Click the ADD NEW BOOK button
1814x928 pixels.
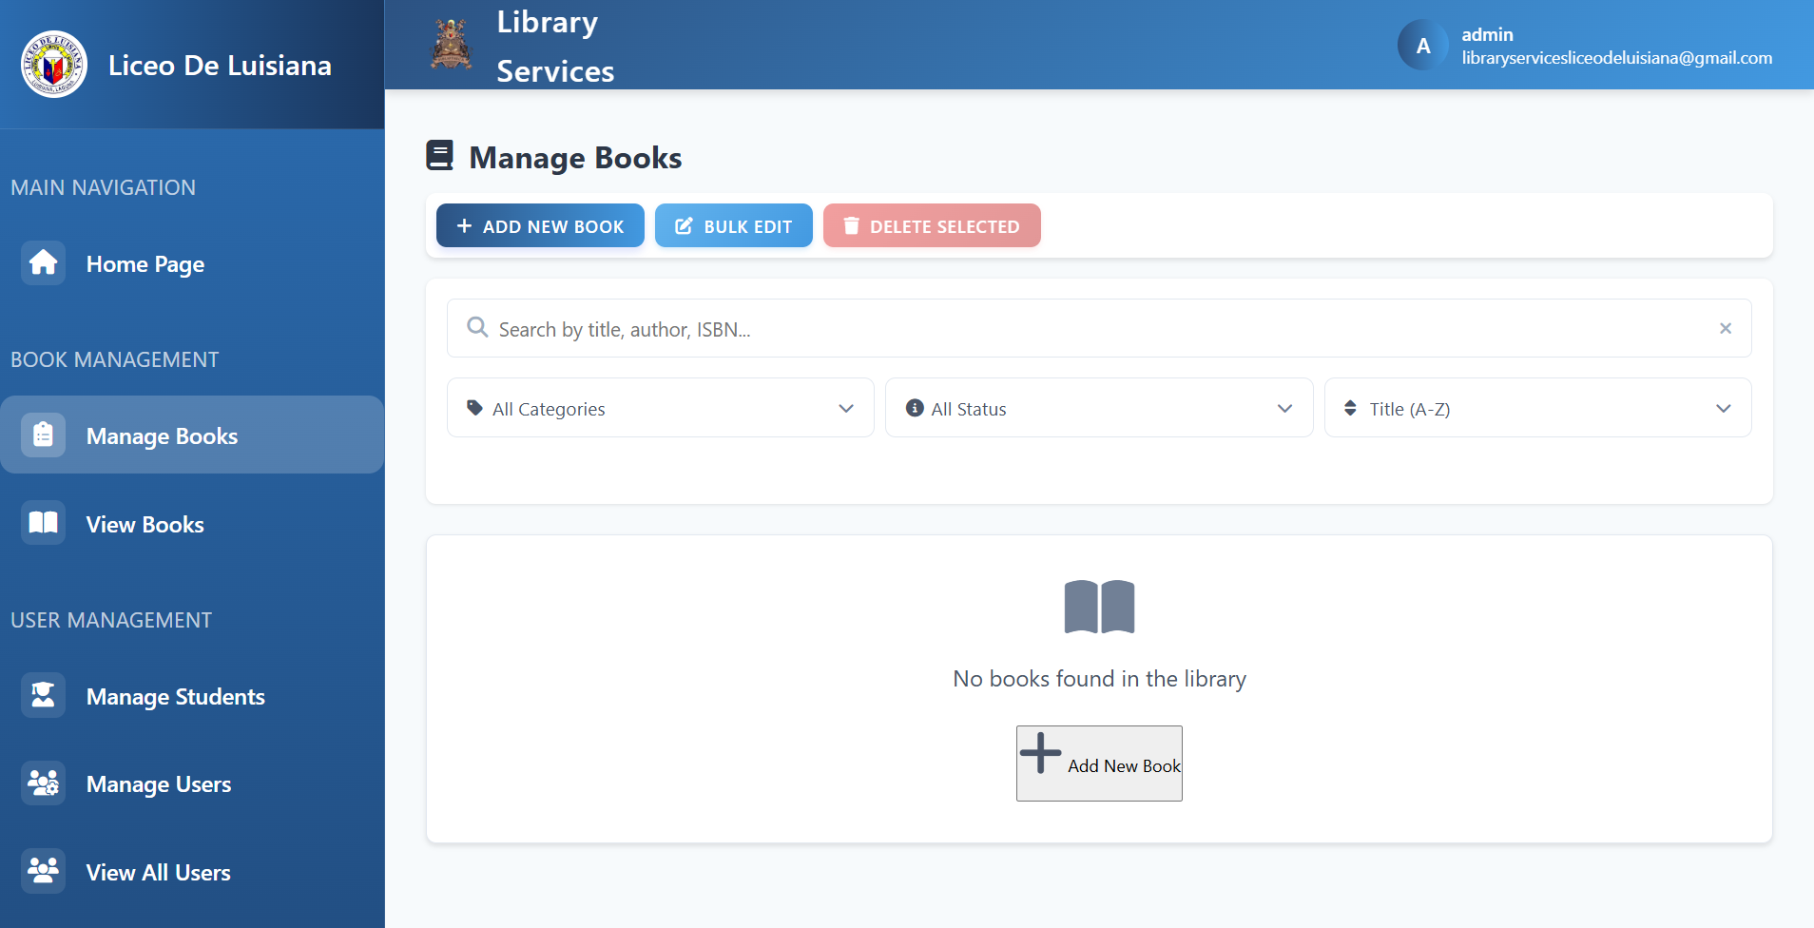(539, 225)
